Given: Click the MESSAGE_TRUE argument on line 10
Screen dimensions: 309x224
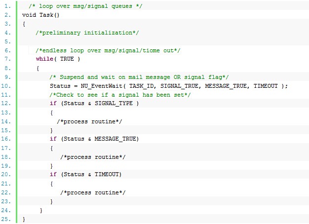Looking at the screenshot, I should coord(226,86).
